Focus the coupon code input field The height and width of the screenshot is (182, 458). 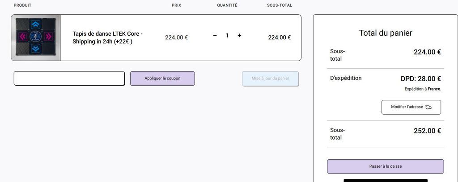(x=69, y=79)
